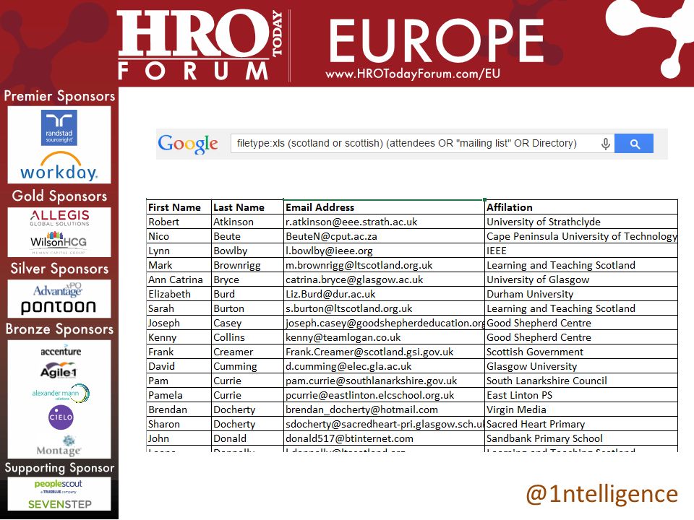Viewport: 694px width, 520px height.
Task: Click the Silver Sponsors heading
Action: pos(59,269)
